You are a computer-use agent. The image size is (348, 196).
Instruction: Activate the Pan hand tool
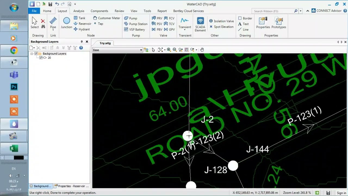click(x=202, y=50)
